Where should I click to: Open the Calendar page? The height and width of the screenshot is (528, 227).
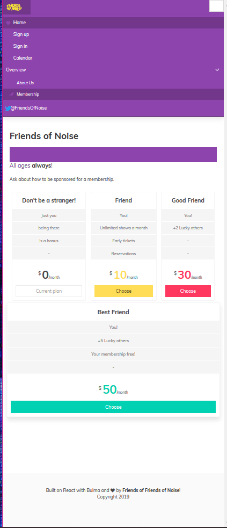(23, 58)
